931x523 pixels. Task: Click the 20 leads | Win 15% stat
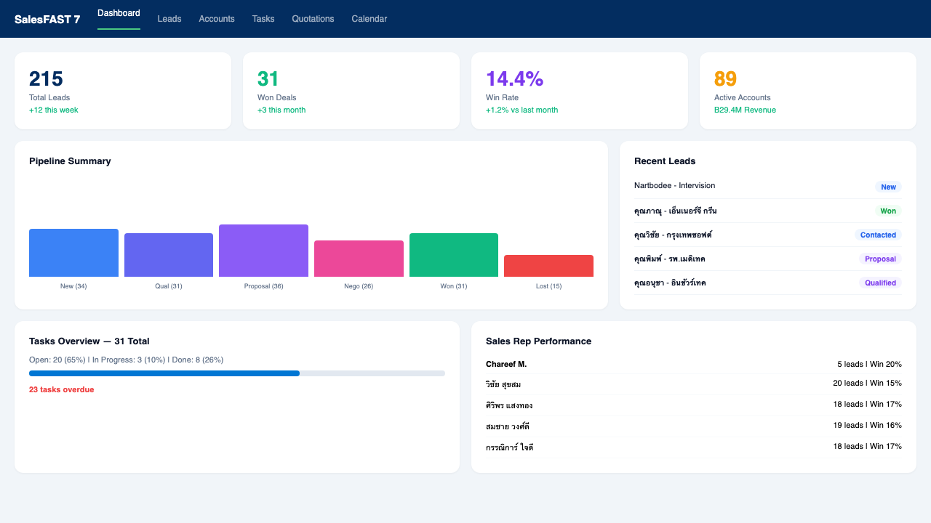867,383
